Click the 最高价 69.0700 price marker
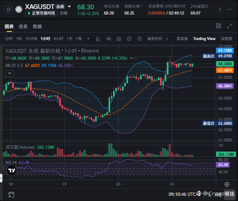Screen dimensions: 238x201 tap(218, 56)
